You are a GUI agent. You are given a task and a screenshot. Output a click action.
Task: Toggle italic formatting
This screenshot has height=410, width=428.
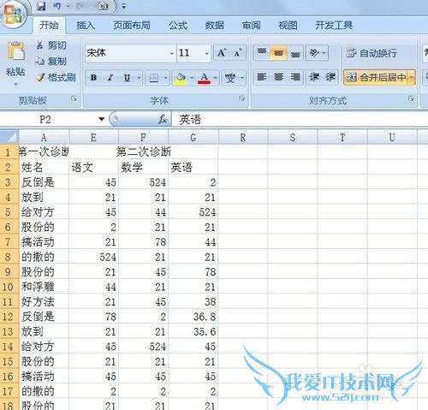(110, 78)
